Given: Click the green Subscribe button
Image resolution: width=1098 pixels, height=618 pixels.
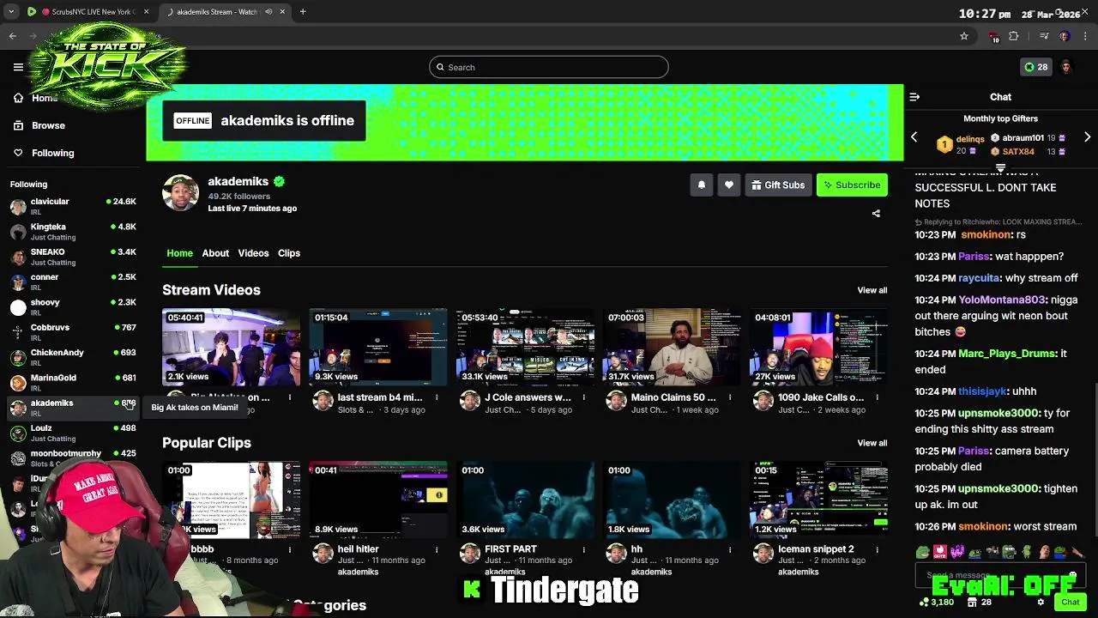Looking at the screenshot, I should point(852,185).
